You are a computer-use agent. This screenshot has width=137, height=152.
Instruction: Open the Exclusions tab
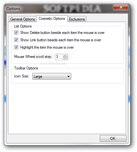pyautogui.click(x=77, y=19)
